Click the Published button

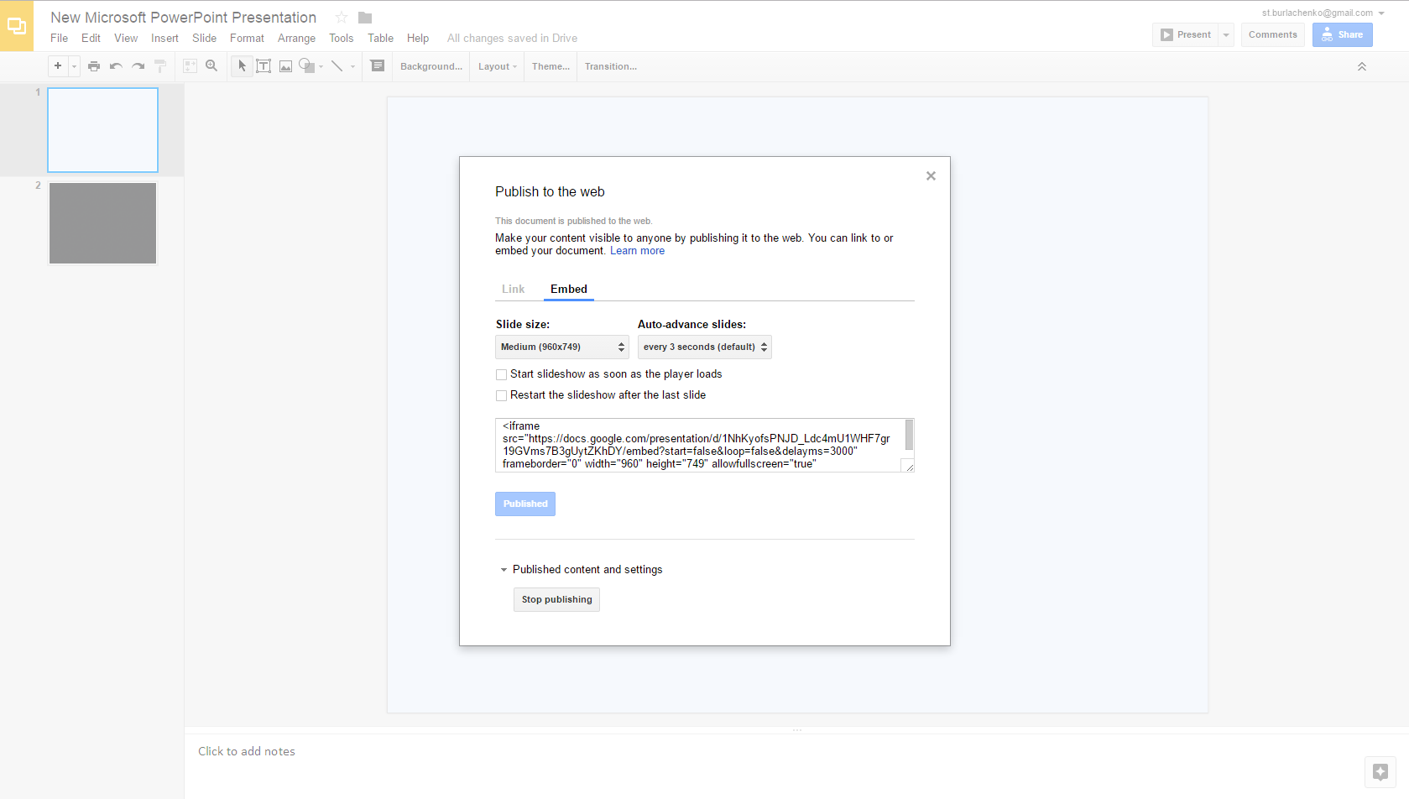tap(525, 504)
